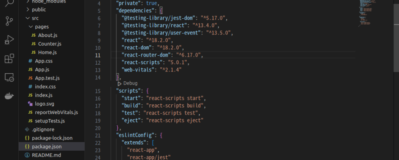This screenshot has height=160, width=399.
Task: Open the Search view
Action: [x=9, y=3]
